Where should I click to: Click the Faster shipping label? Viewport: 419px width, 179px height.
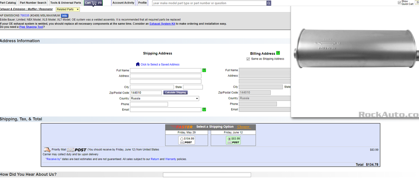pyautogui.click(x=182, y=127)
